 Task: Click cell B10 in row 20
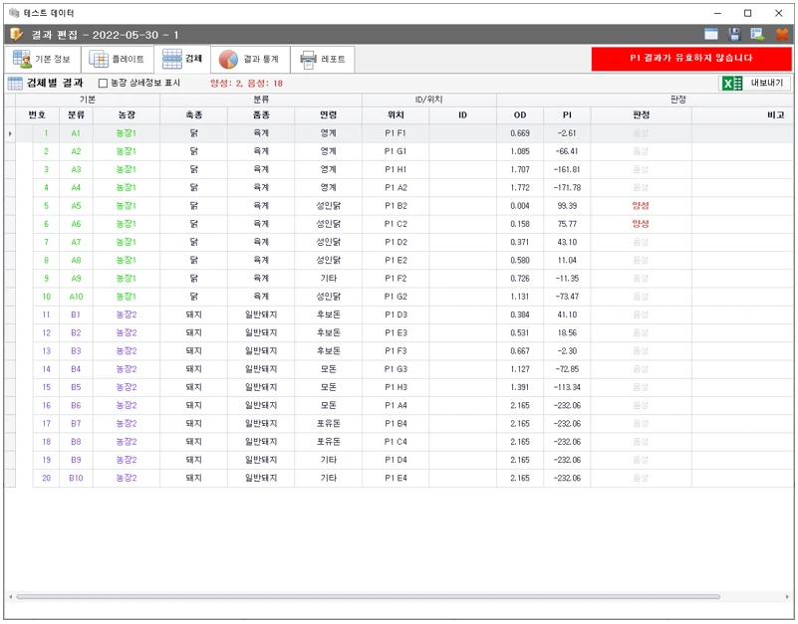click(x=76, y=478)
